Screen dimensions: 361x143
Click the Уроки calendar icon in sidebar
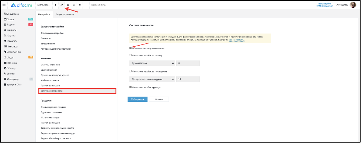[5, 19]
